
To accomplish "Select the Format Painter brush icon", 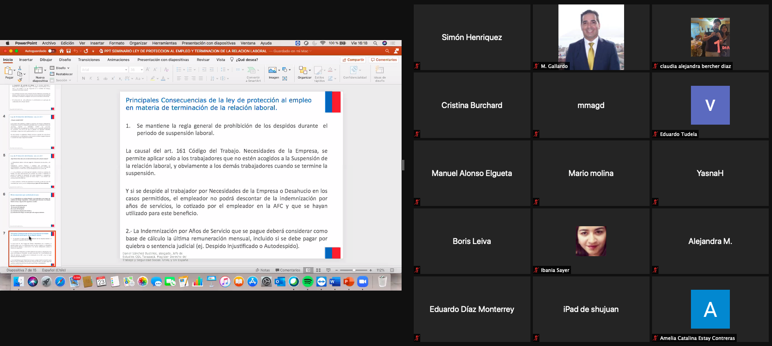I will pyautogui.click(x=19, y=80).
